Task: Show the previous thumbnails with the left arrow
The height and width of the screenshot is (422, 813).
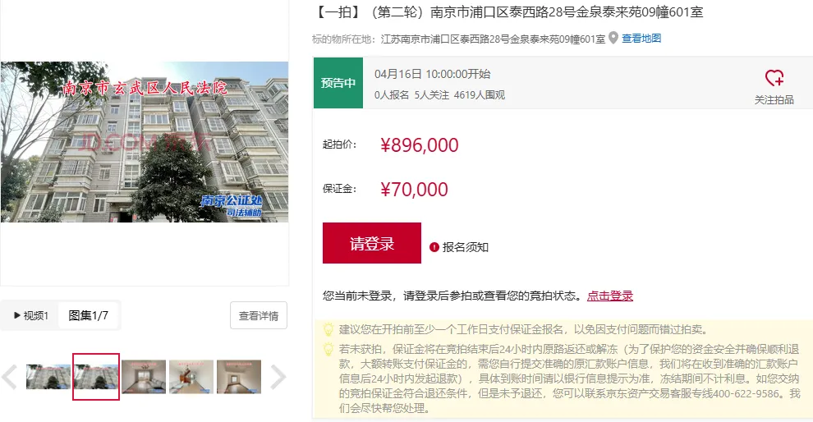Action: 9,377
